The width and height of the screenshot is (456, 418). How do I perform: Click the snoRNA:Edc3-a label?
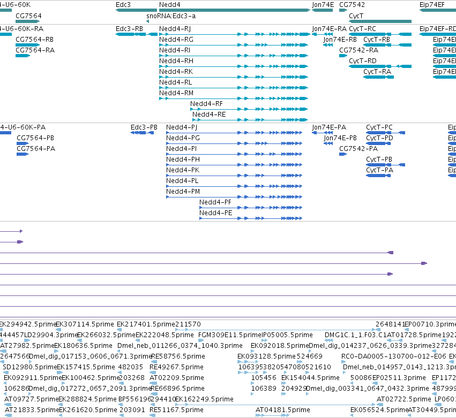171,16
